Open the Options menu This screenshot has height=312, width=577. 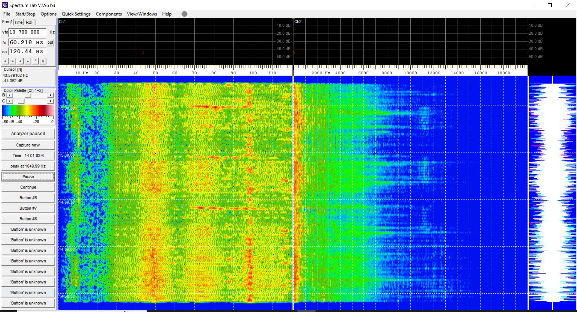49,14
